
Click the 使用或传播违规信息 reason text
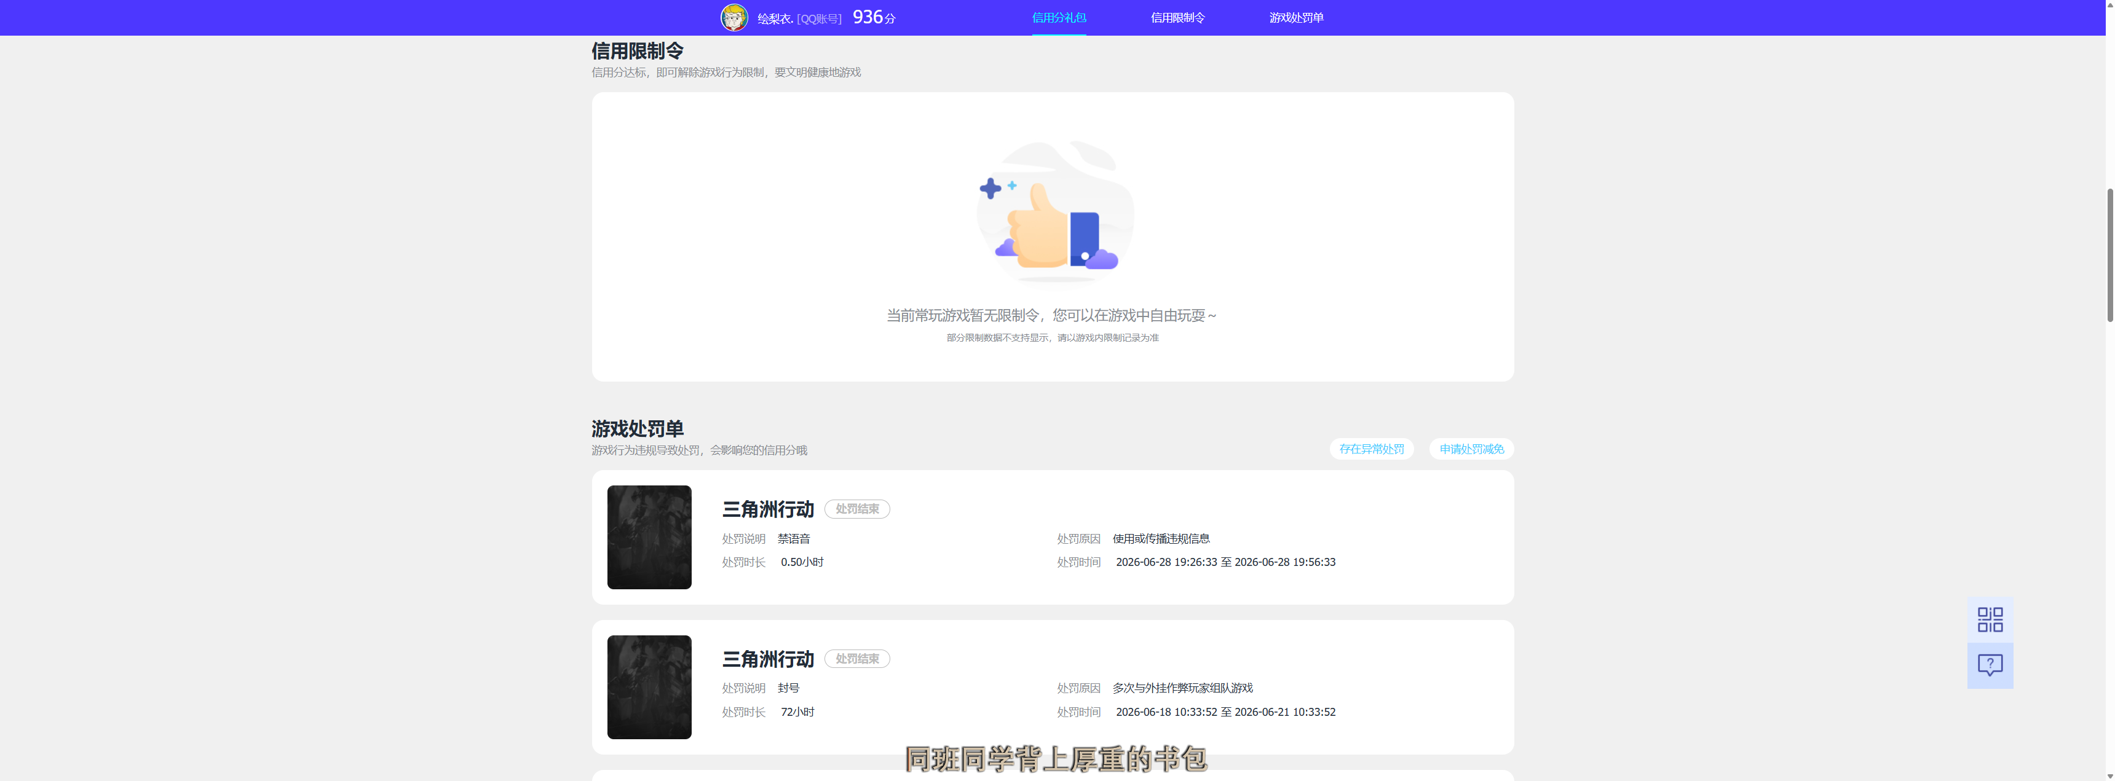point(1161,539)
